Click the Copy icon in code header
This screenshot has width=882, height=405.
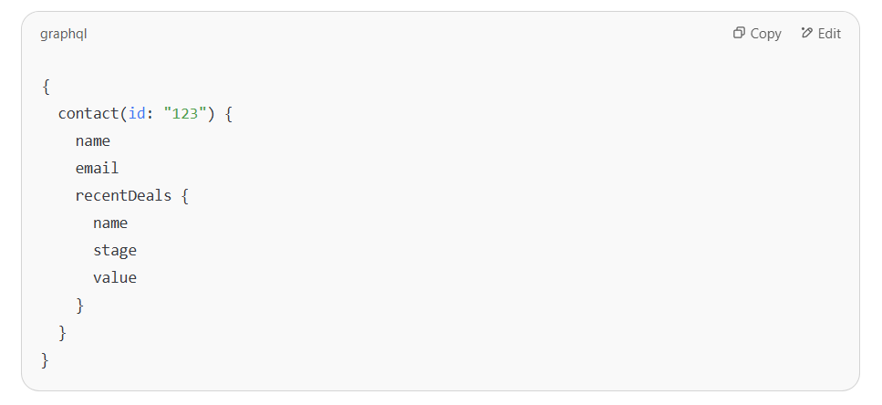(739, 33)
